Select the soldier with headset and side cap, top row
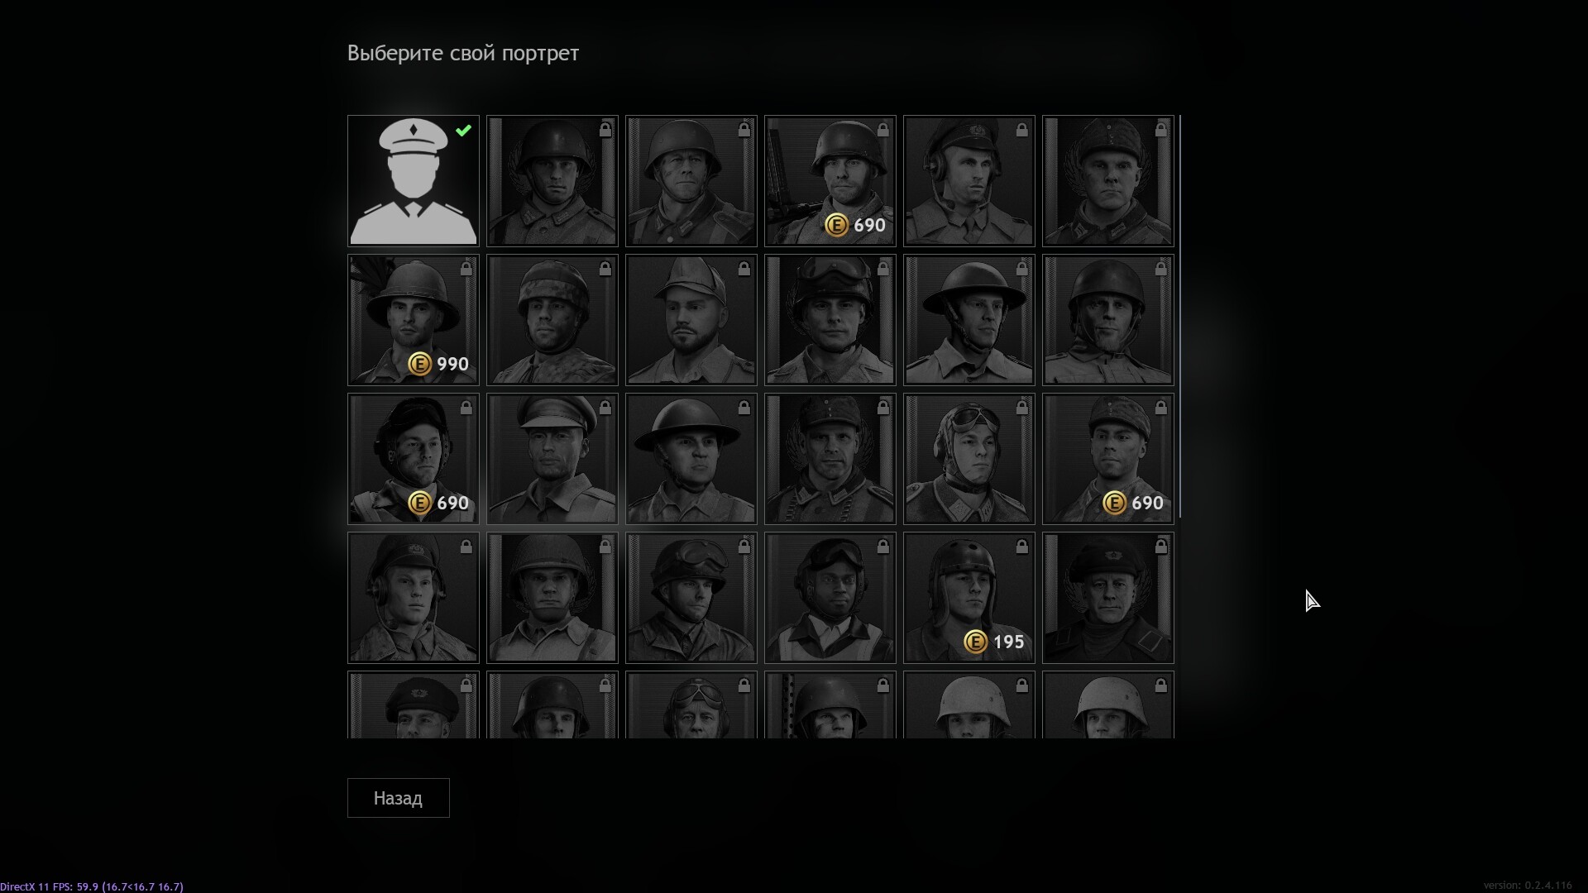This screenshot has height=893, width=1588. coord(969,181)
